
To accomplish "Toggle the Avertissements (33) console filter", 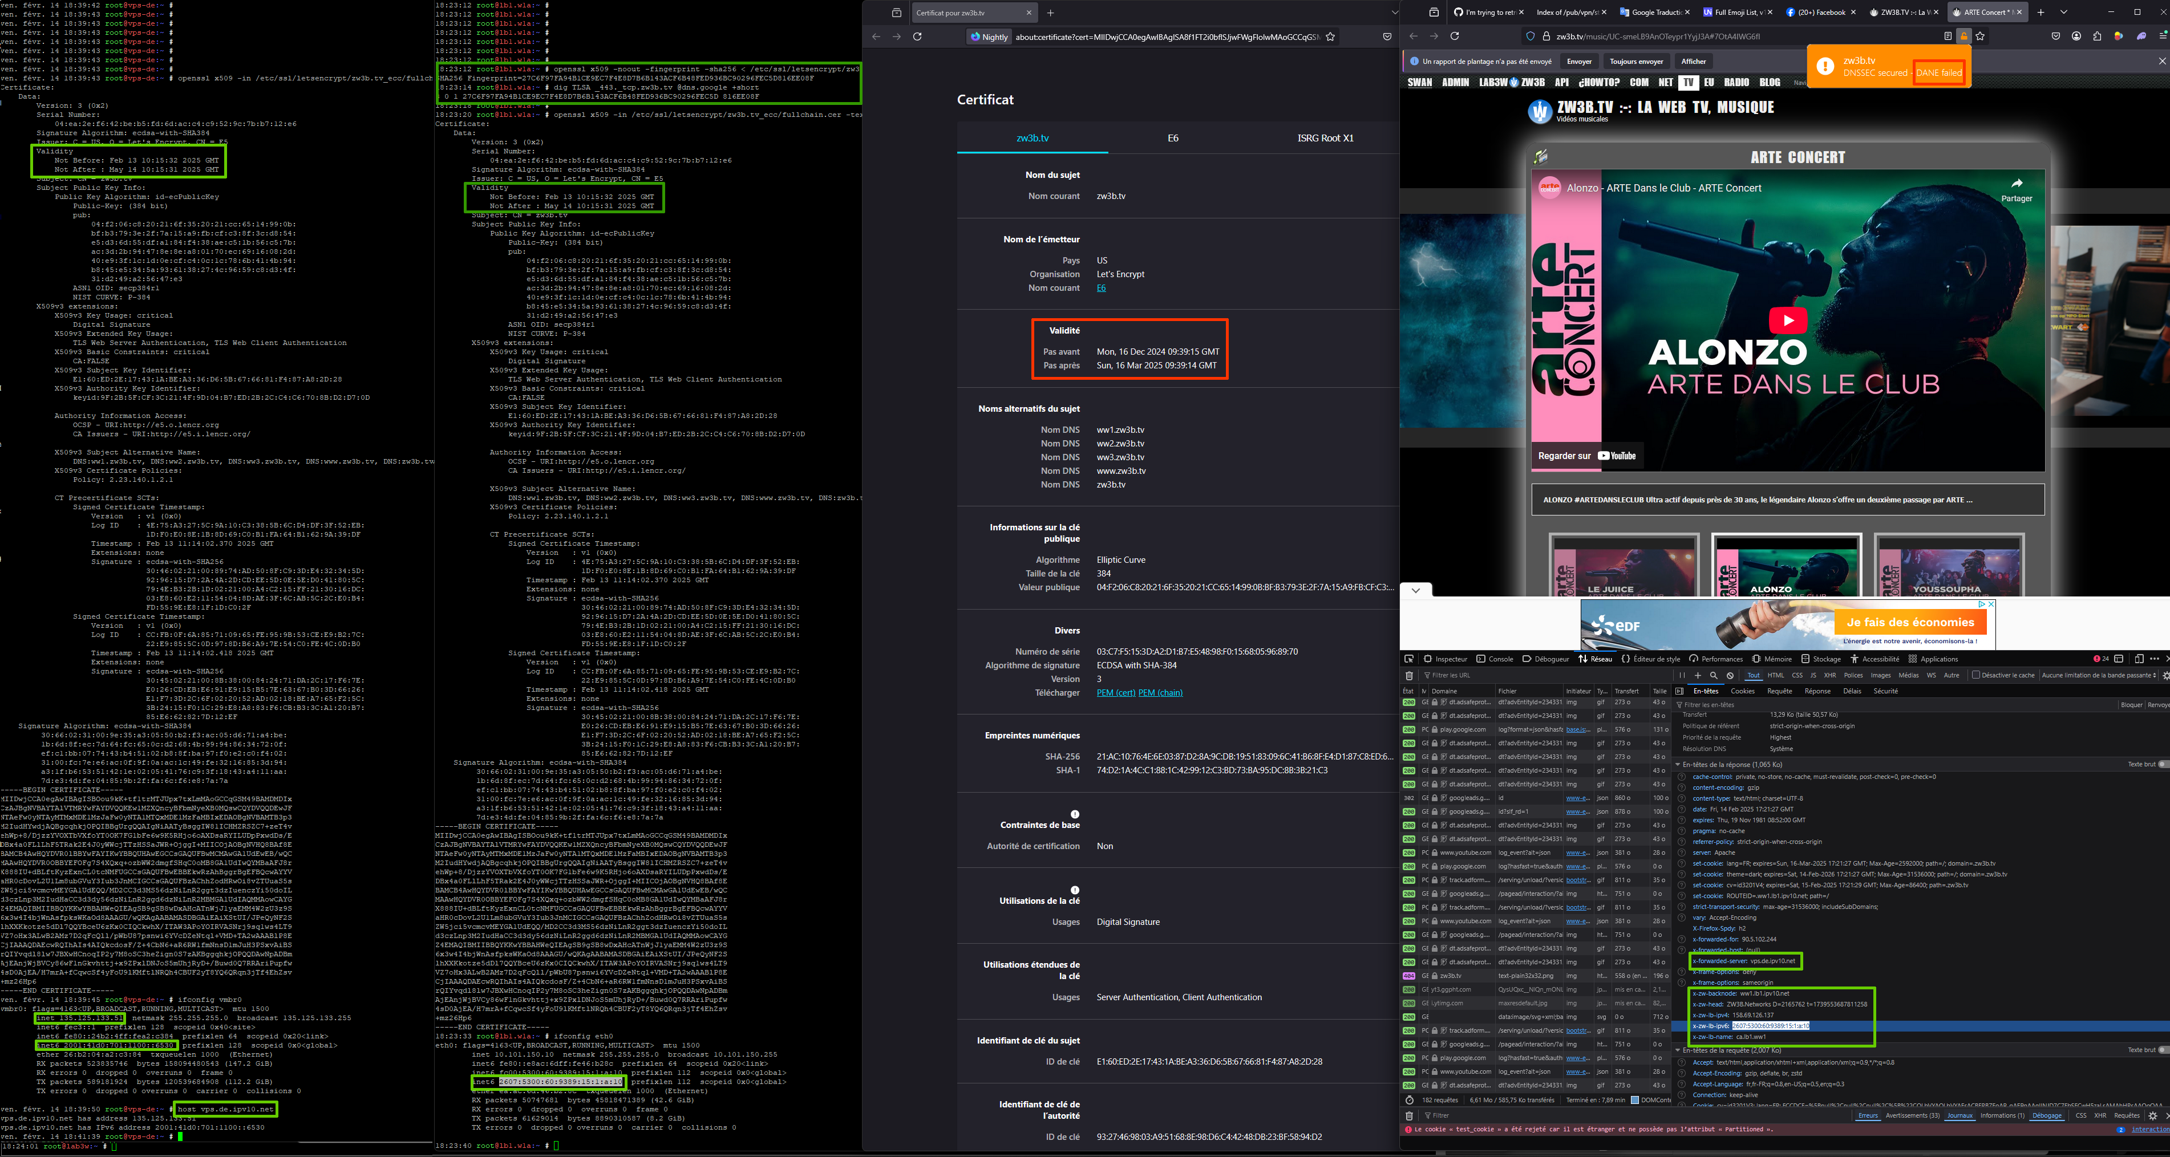I will [x=1912, y=1116].
